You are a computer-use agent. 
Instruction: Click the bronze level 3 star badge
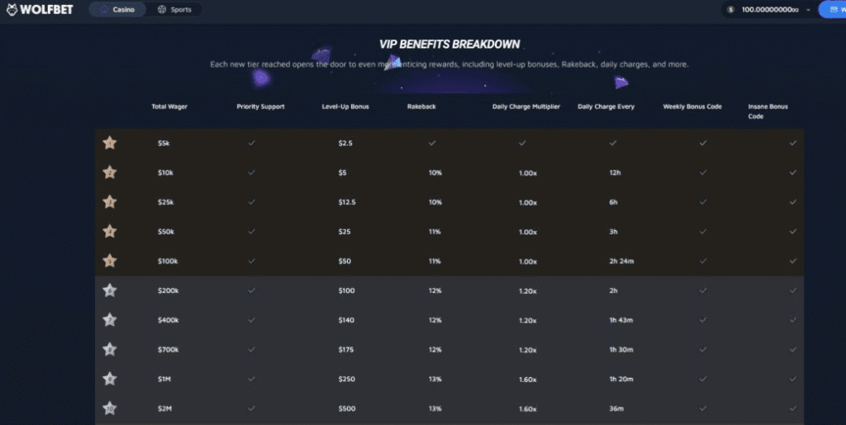(109, 202)
